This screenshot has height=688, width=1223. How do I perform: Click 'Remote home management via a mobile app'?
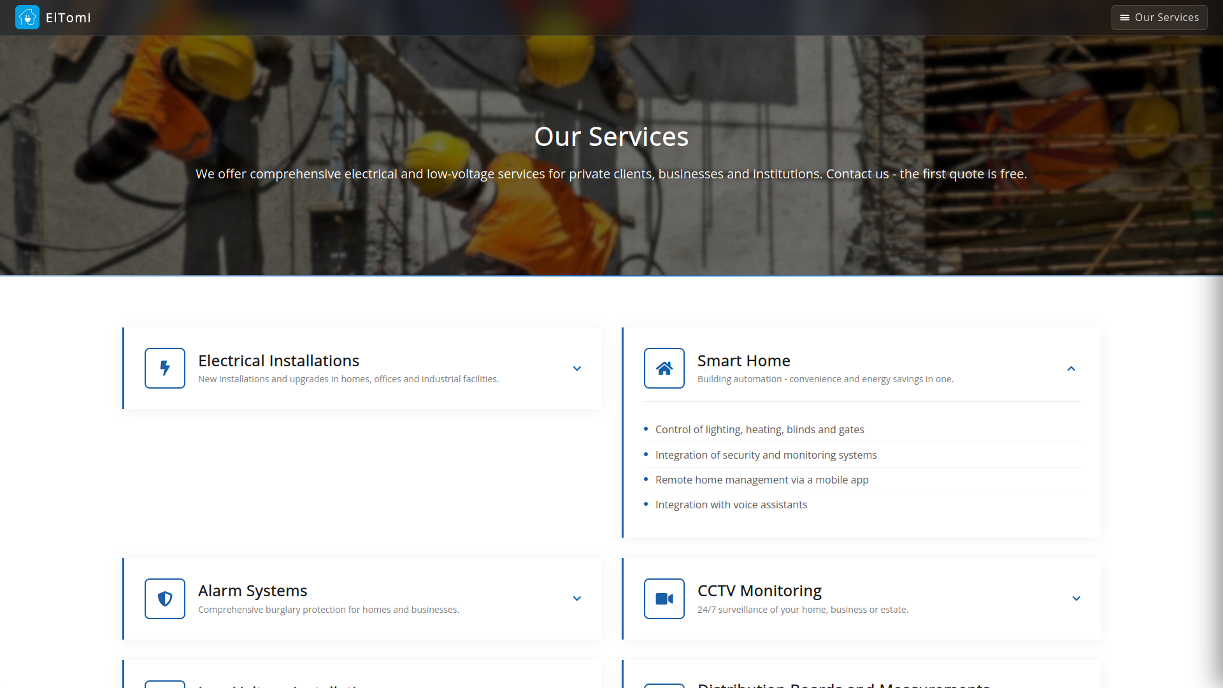point(762,480)
